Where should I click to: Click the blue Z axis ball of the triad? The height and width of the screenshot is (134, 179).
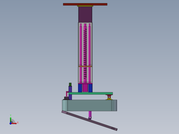[x=10, y=123]
